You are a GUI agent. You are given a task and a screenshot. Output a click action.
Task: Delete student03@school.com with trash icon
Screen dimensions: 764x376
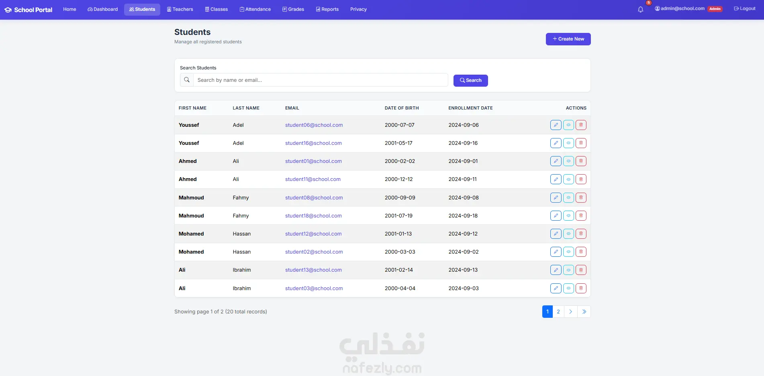(x=581, y=288)
